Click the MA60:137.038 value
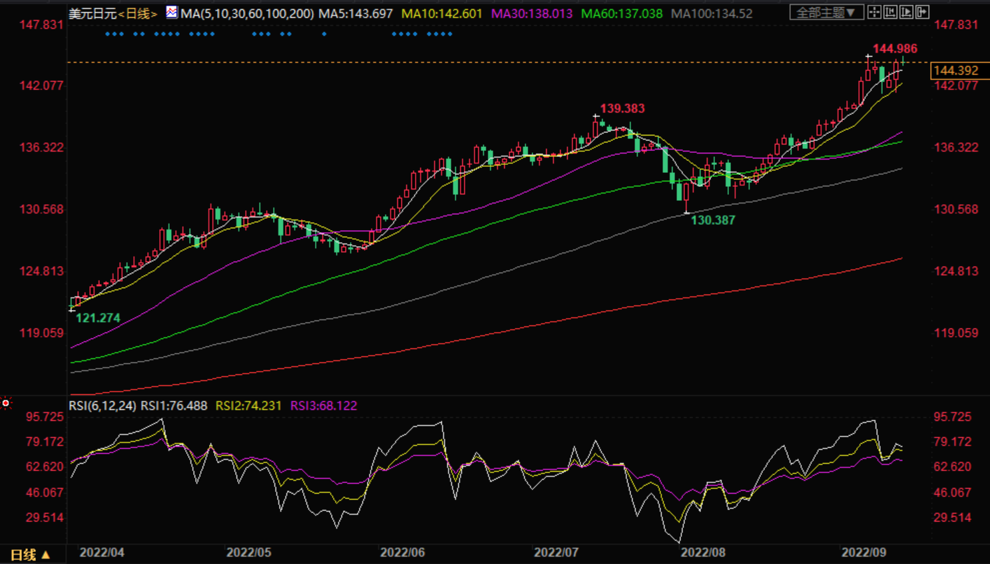 click(x=622, y=13)
